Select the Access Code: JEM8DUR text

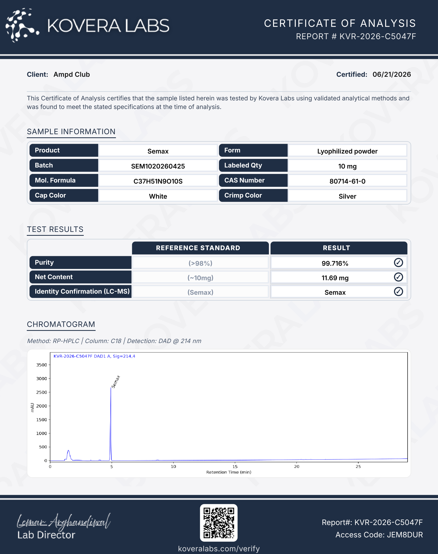coord(379,535)
